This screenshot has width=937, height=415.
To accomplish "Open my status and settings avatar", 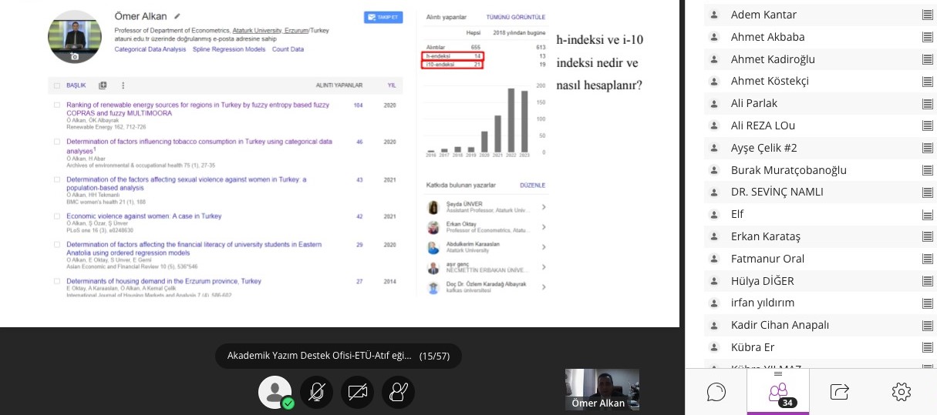I will pos(275,392).
